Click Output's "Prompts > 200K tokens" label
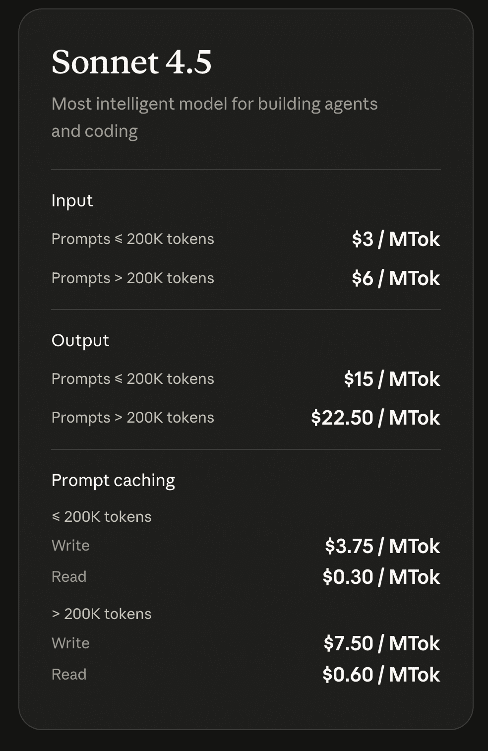Screen dimensions: 488x751 (132, 418)
